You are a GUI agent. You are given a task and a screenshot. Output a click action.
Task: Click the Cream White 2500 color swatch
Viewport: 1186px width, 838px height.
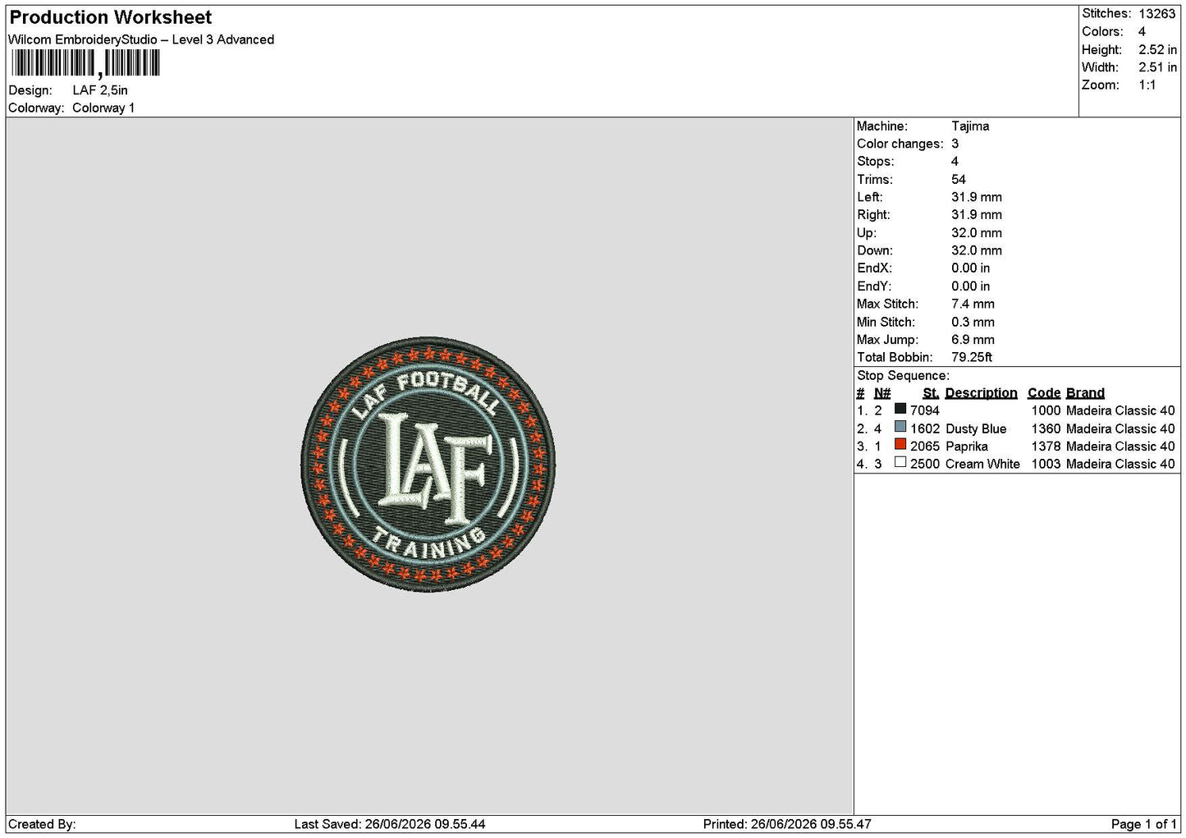tap(900, 463)
